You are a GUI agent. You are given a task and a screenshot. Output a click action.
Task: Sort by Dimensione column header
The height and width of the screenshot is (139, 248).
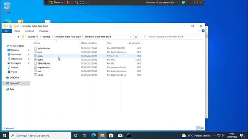tap(134, 43)
